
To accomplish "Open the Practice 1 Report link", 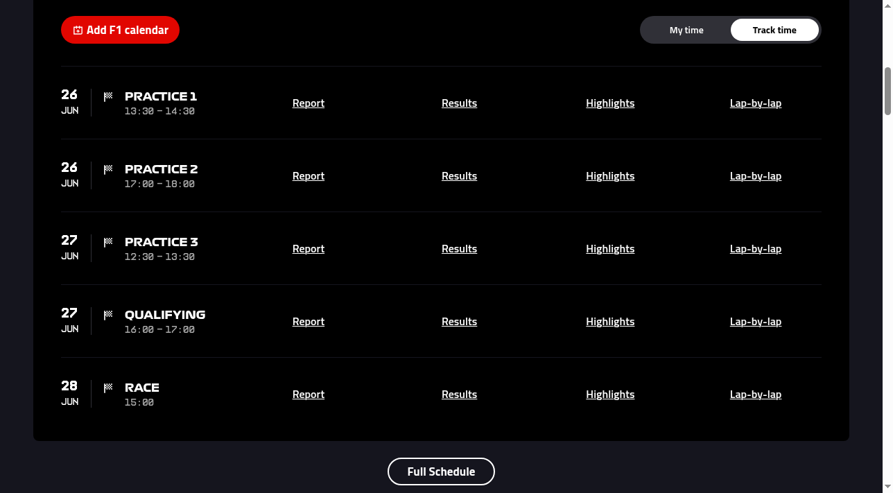I will coord(309,103).
